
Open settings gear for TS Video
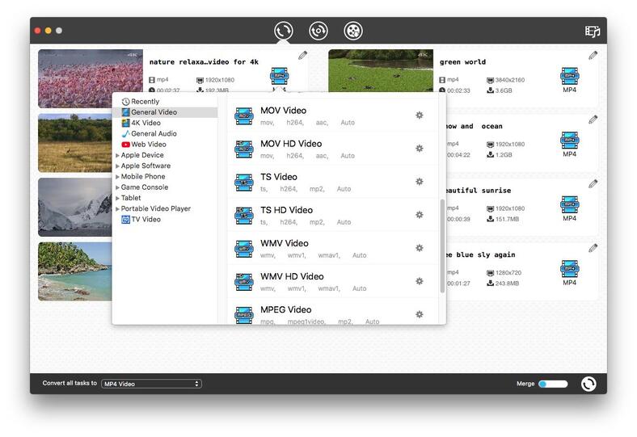click(x=420, y=182)
